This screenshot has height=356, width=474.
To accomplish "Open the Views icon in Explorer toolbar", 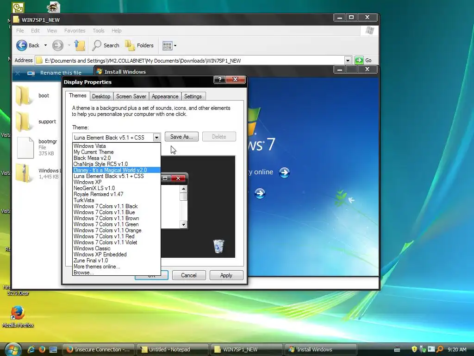I will (x=167, y=46).
